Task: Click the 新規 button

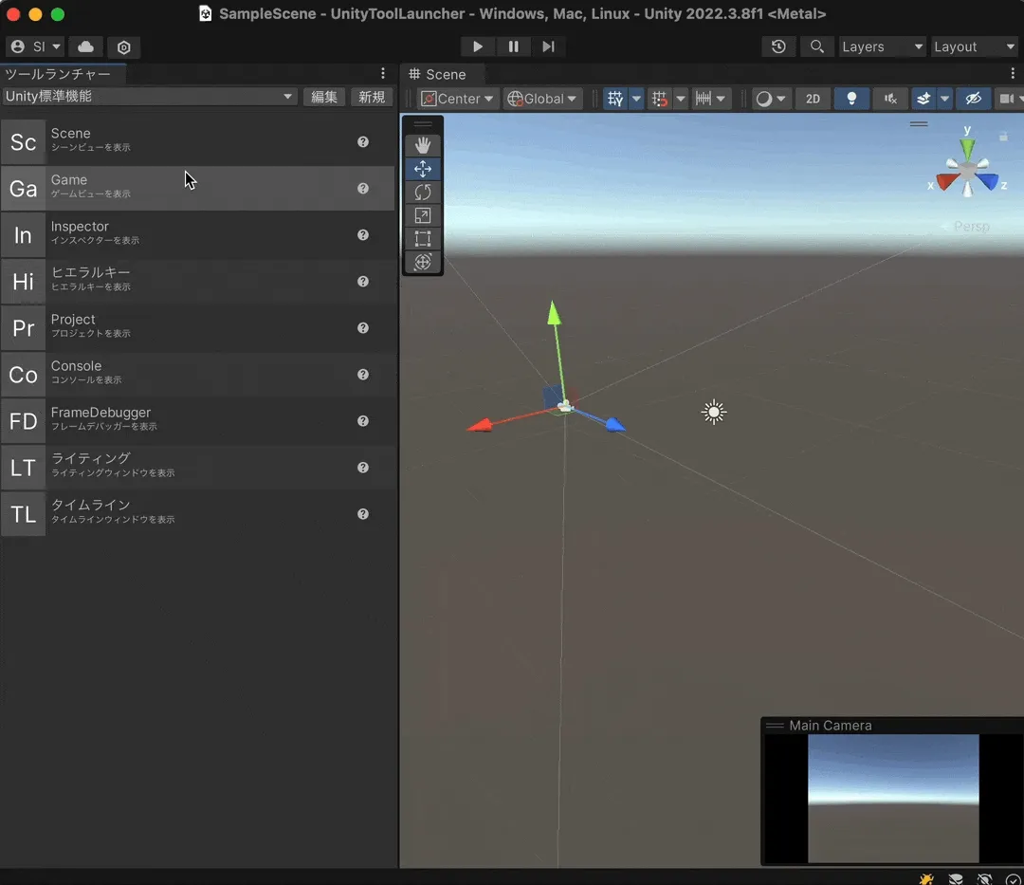Action: pyautogui.click(x=372, y=97)
